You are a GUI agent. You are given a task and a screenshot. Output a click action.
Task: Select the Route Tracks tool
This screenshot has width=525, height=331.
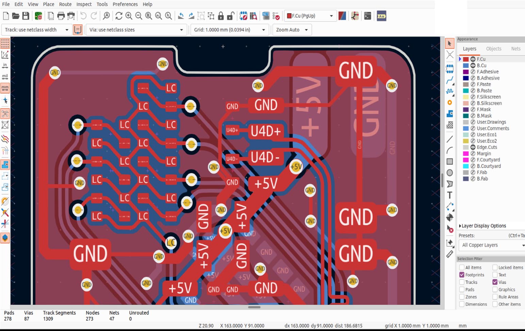pyautogui.click(x=450, y=81)
